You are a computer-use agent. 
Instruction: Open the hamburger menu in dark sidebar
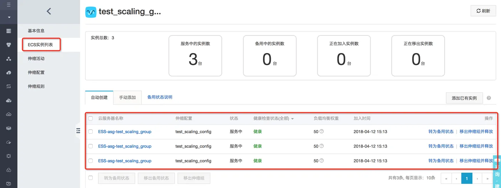coord(9,5)
